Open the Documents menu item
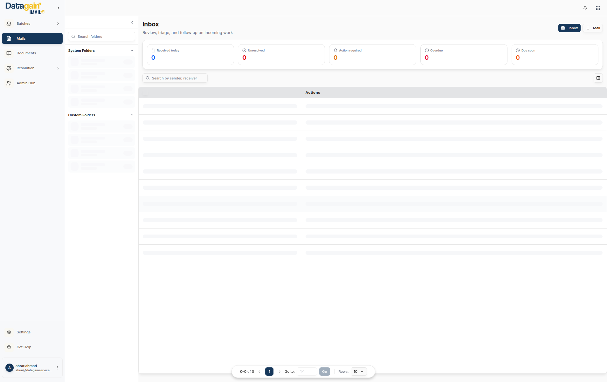This screenshot has width=607, height=382. click(x=26, y=53)
